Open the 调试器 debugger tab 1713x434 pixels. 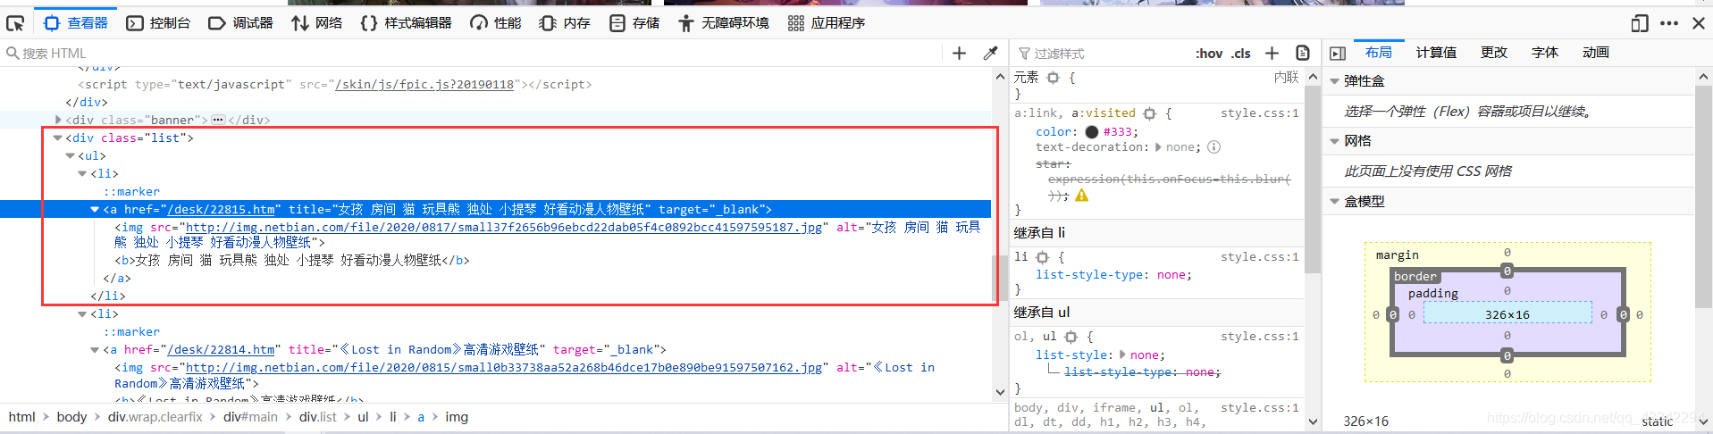point(241,23)
